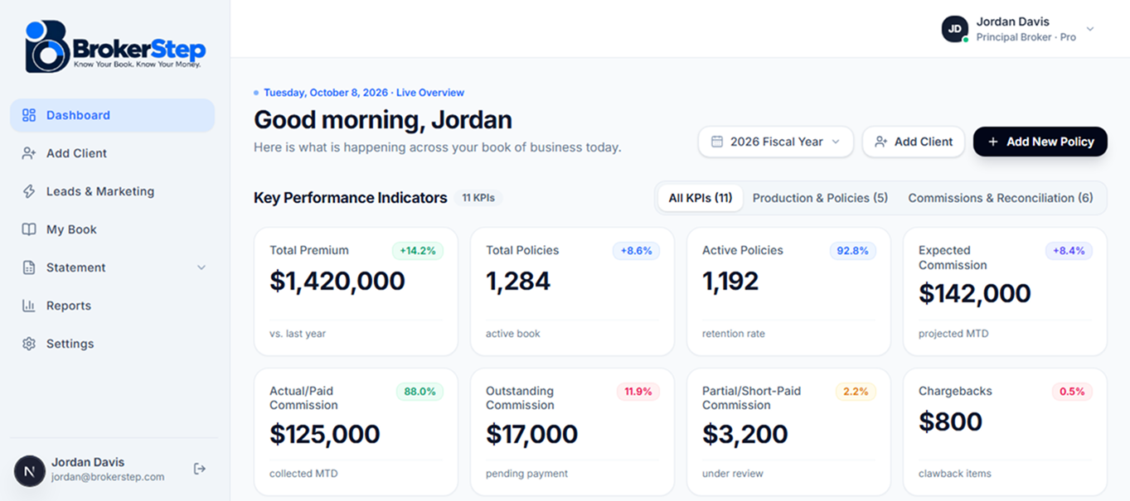This screenshot has width=1130, height=501.
Task: Expand the Statement submenu chevron
Action: (x=201, y=267)
